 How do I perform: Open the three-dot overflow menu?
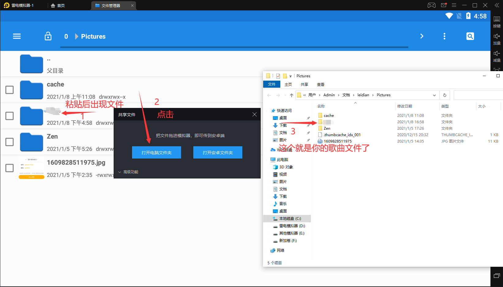click(x=444, y=36)
